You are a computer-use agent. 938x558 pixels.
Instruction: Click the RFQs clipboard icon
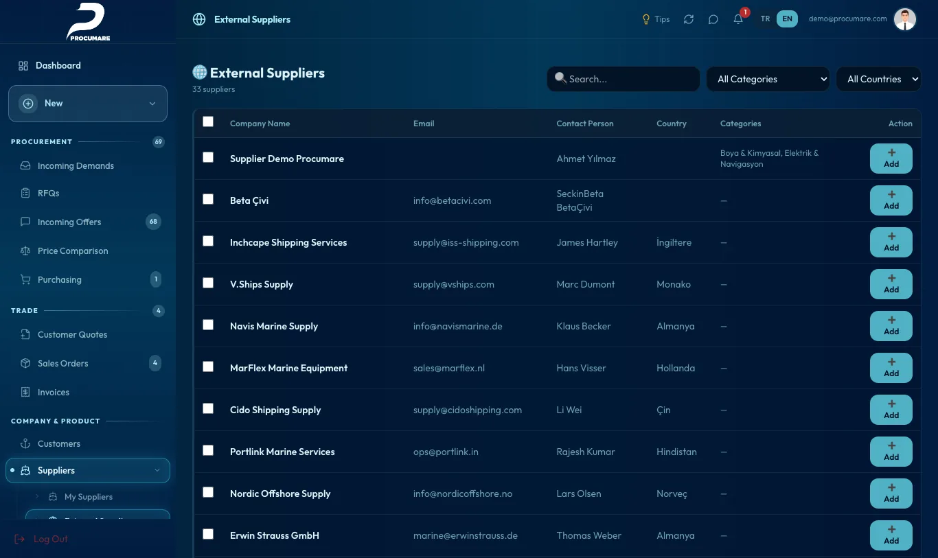tap(25, 193)
